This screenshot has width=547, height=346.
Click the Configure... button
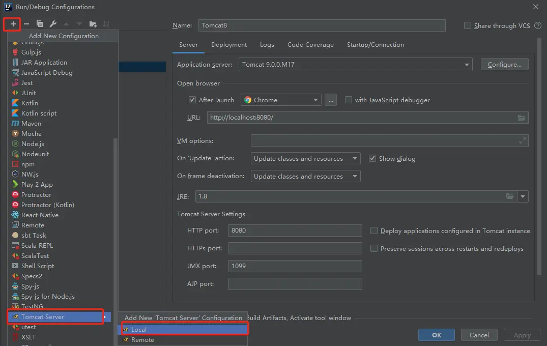[504, 65]
